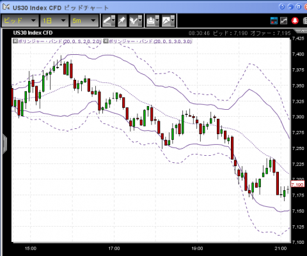Click the mini chart icon
The height and width of the screenshot is (256, 307).
284,20
